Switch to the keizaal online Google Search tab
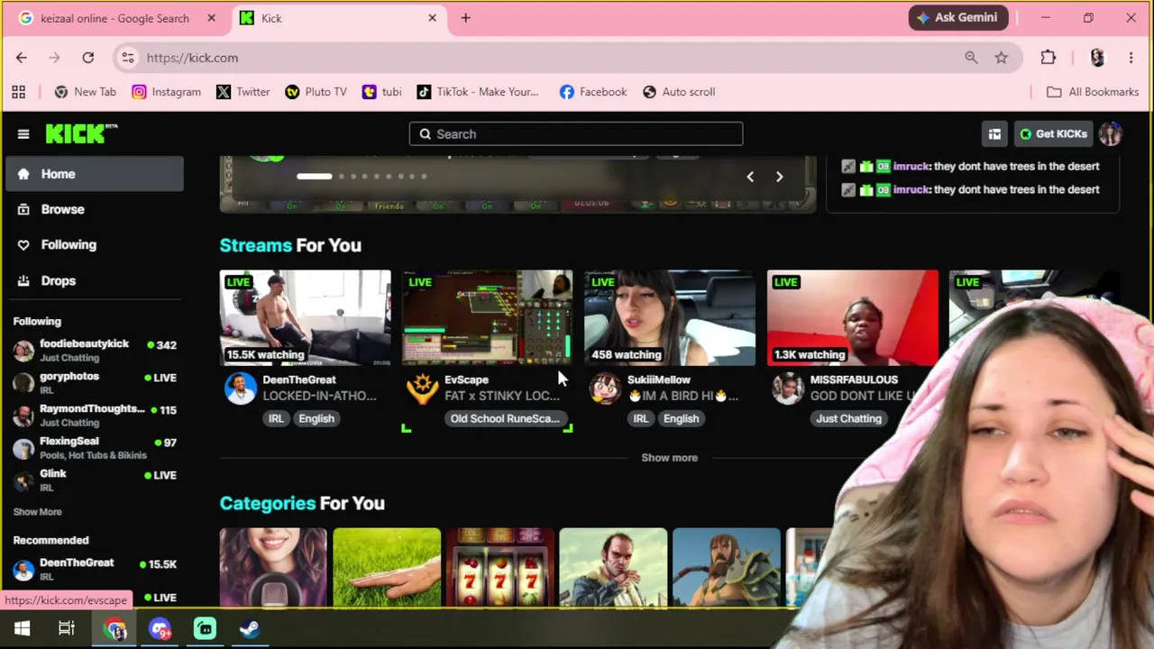This screenshot has width=1154, height=649. (115, 18)
